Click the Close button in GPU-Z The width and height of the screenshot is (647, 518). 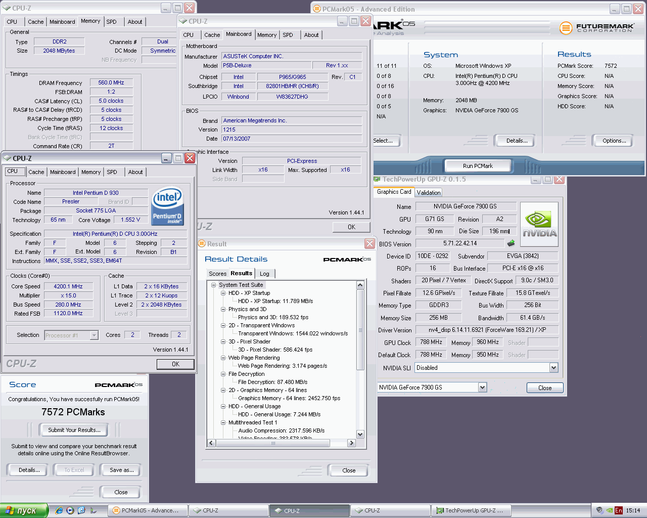click(x=545, y=388)
